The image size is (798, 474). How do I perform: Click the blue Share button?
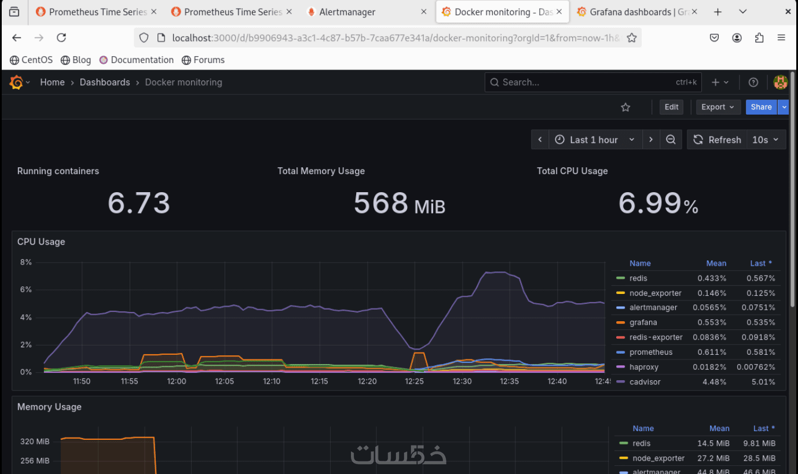762,107
